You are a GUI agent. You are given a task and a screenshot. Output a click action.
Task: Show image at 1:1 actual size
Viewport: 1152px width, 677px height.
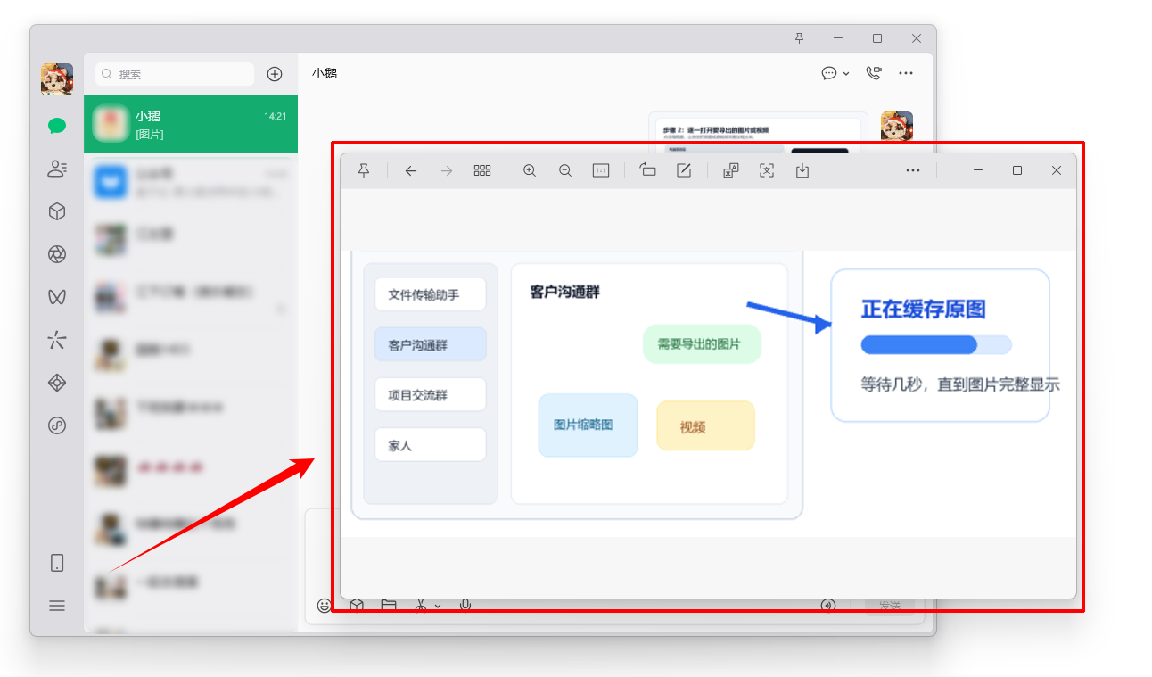point(601,170)
